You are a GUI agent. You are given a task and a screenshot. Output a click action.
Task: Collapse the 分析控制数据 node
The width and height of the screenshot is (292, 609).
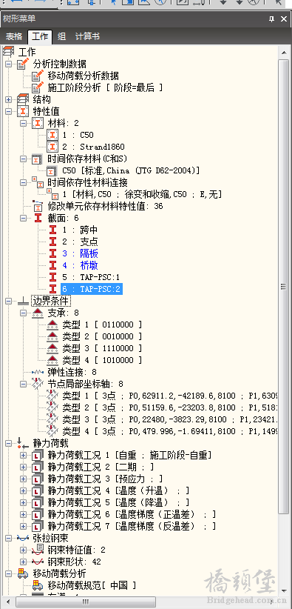(8, 64)
